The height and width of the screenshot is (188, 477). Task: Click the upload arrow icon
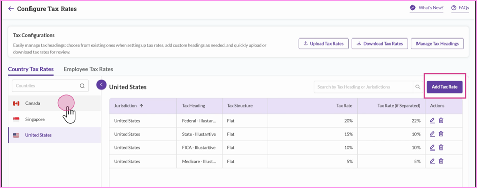306,44
